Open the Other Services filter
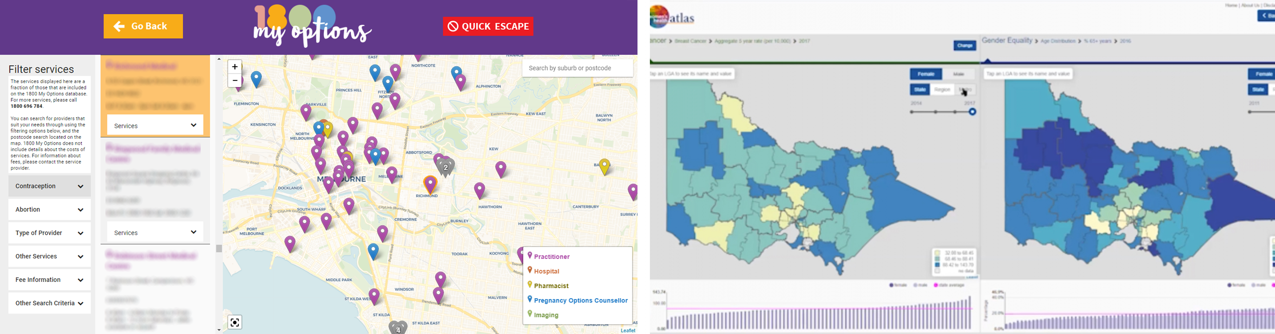1275x334 pixels. tap(49, 256)
